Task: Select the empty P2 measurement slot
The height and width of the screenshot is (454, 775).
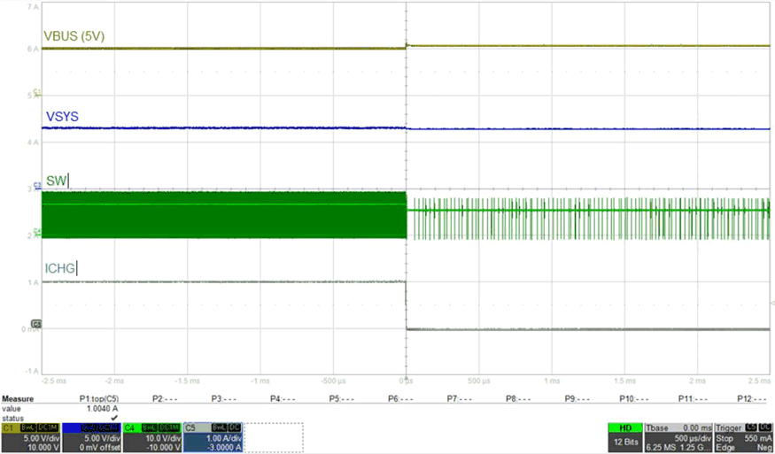Action: (163, 399)
